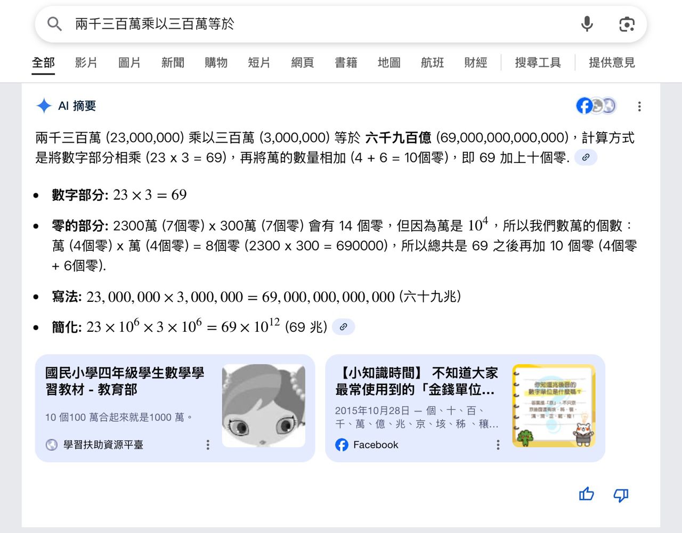Give thumbs up to AI summary
This screenshot has width=682, height=533.
click(x=586, y=495)
